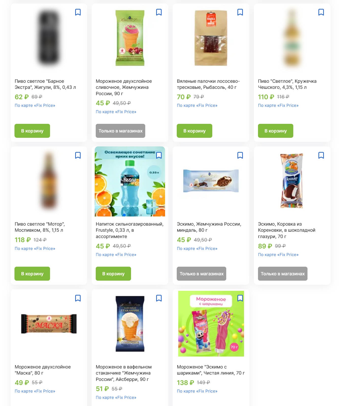The image size is (340, 406).
Task: Bookmark the Жигули Барное Экстра beer
Action: 78,12
